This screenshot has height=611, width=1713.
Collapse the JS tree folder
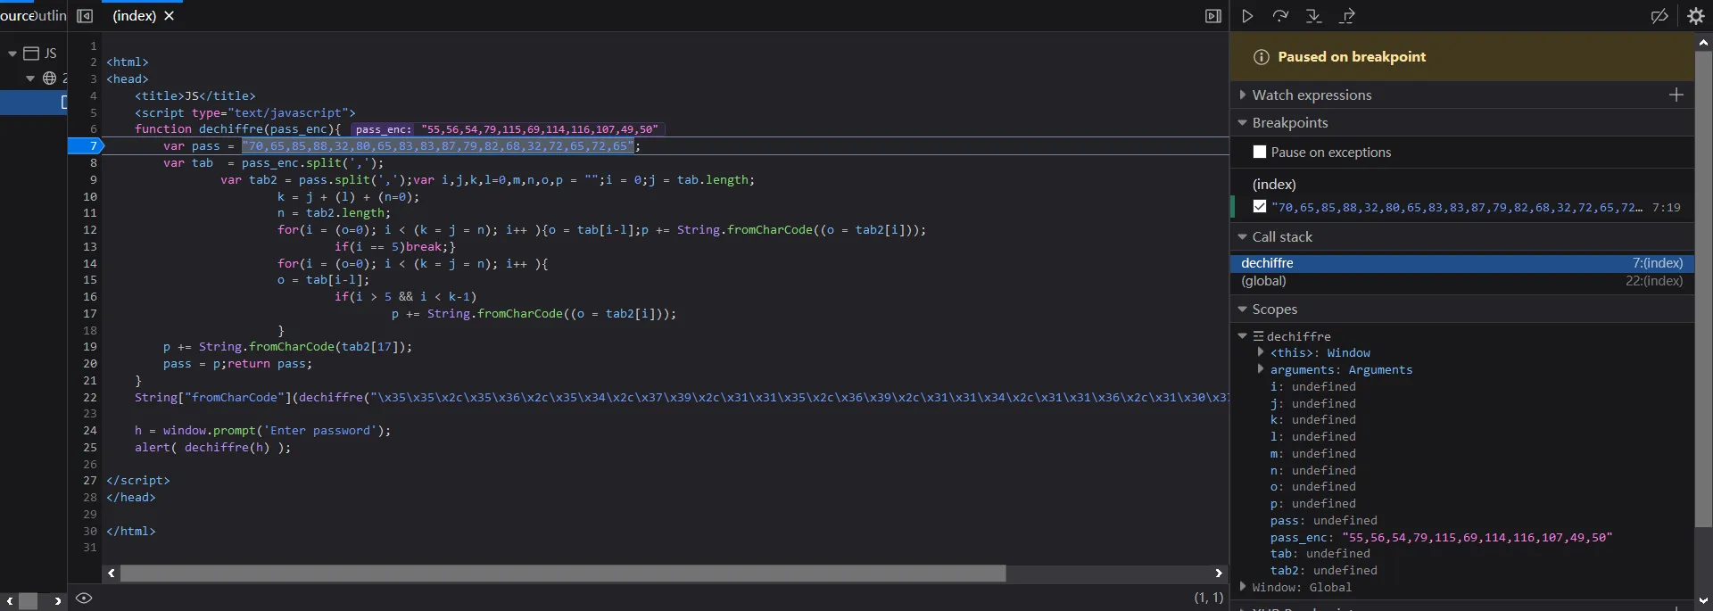pos(12,54)
